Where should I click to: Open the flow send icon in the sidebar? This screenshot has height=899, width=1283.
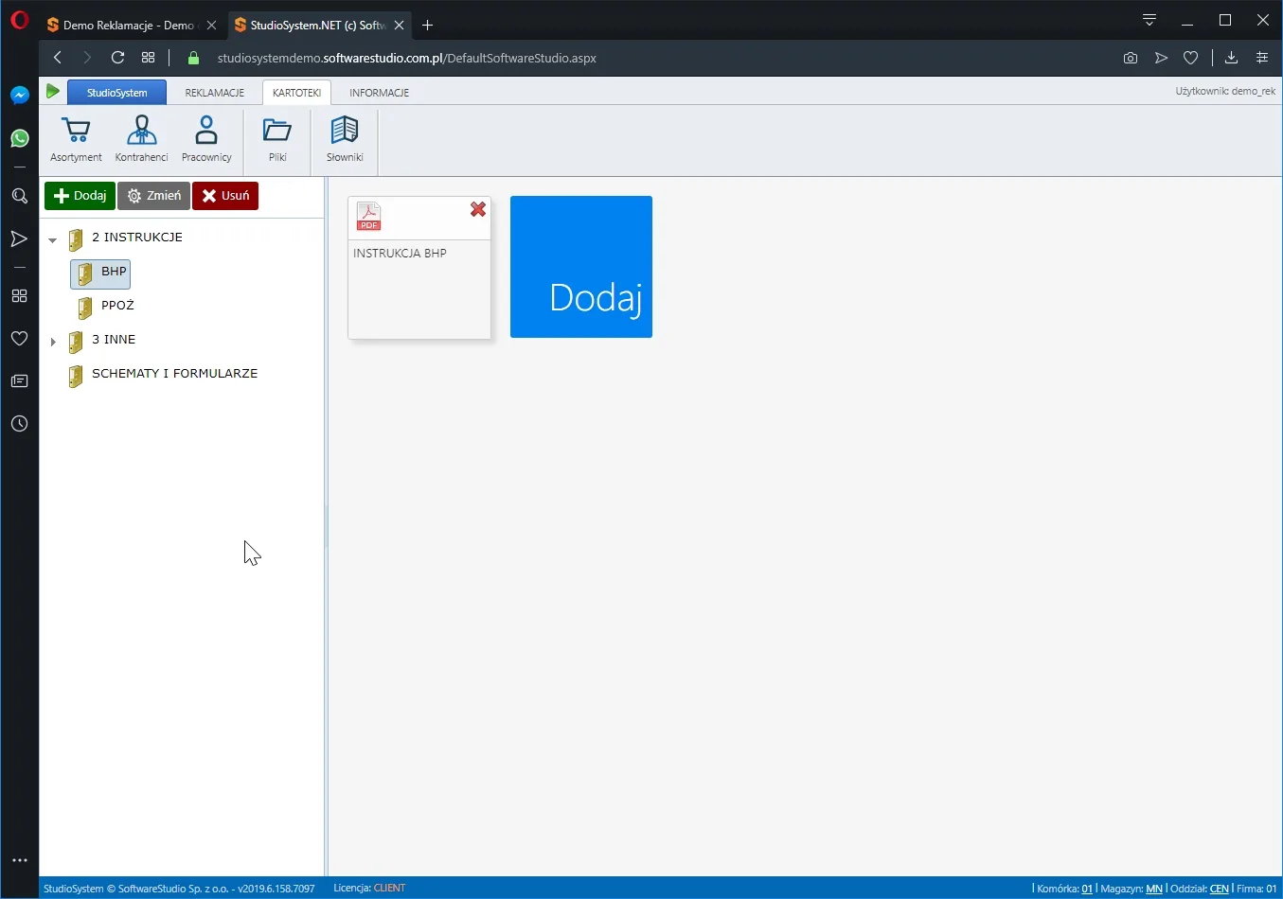point(19,238)
